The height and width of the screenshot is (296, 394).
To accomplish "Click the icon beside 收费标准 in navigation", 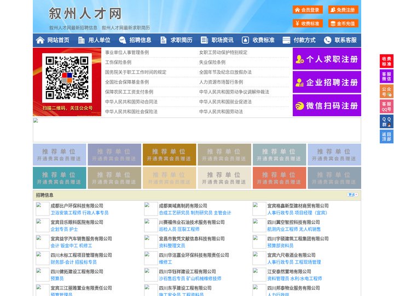I will tap(245, 40).
